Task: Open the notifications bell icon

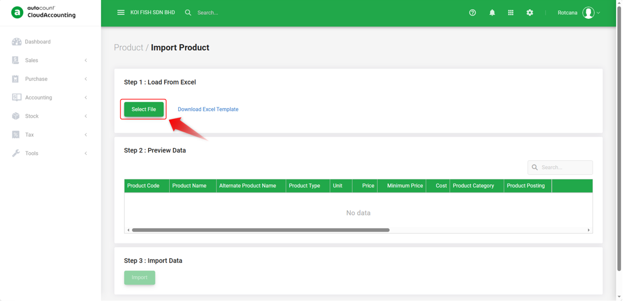Action: pos(492,13)
